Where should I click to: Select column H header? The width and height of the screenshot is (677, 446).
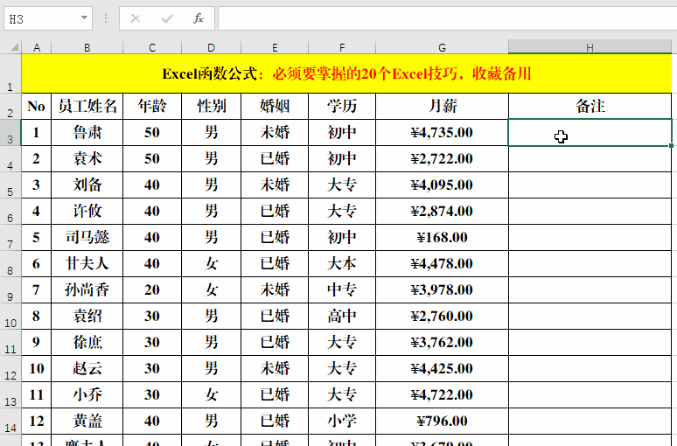pos(590,47)
